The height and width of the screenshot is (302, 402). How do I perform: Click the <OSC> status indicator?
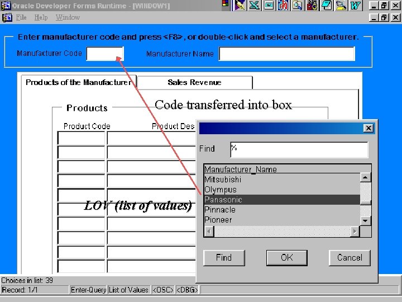click(163, 290)
